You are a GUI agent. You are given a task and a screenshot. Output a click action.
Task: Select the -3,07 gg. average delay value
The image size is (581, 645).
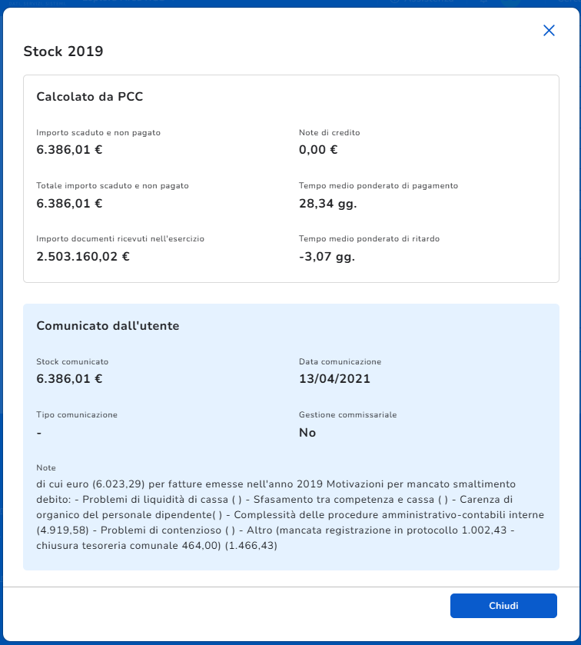(x=327, y=256)
